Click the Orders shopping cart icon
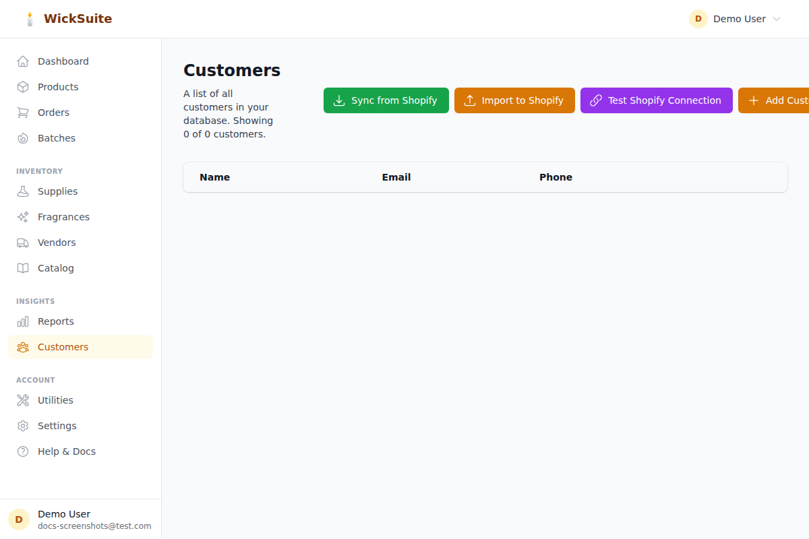Viewport: 809px width, 539px height. click(x=22, y=112)
